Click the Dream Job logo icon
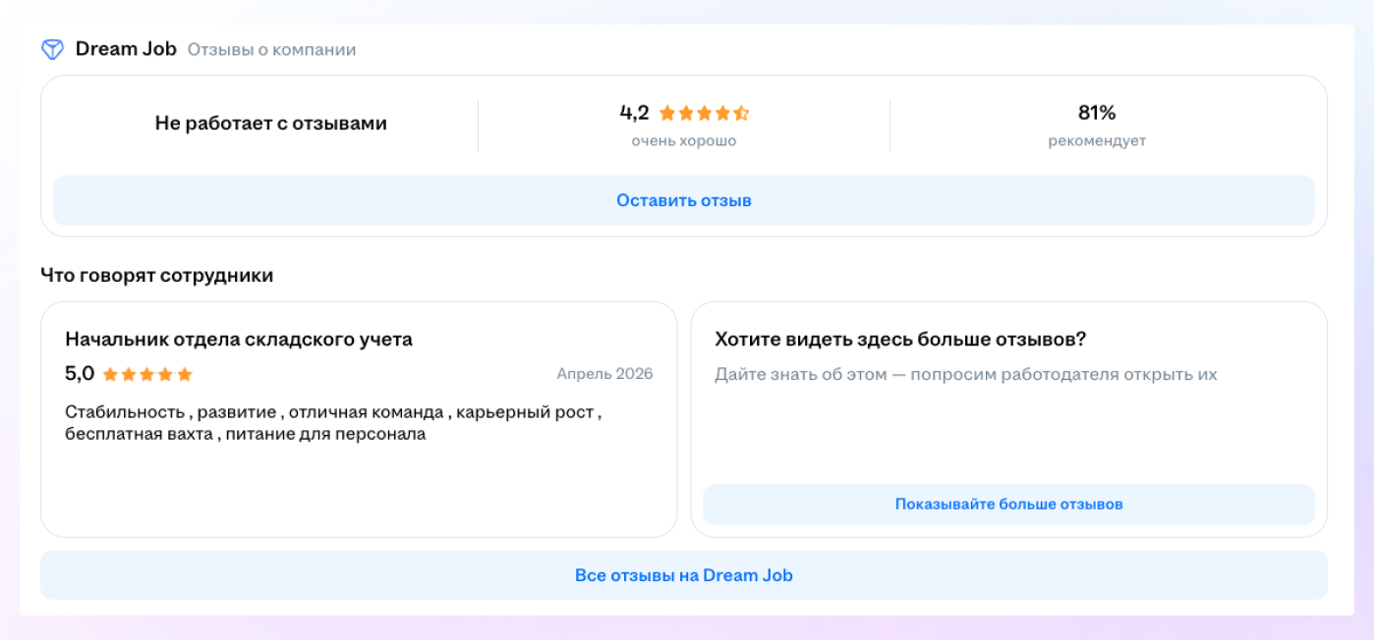Viewport: 1374px width, 640px height. [52, 49]
